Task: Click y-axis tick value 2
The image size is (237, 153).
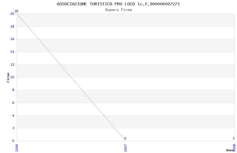Action: point(13,128)
